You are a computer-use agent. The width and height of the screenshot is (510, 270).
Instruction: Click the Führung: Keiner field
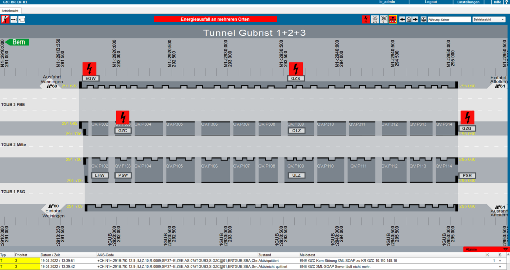pos(449,19)
